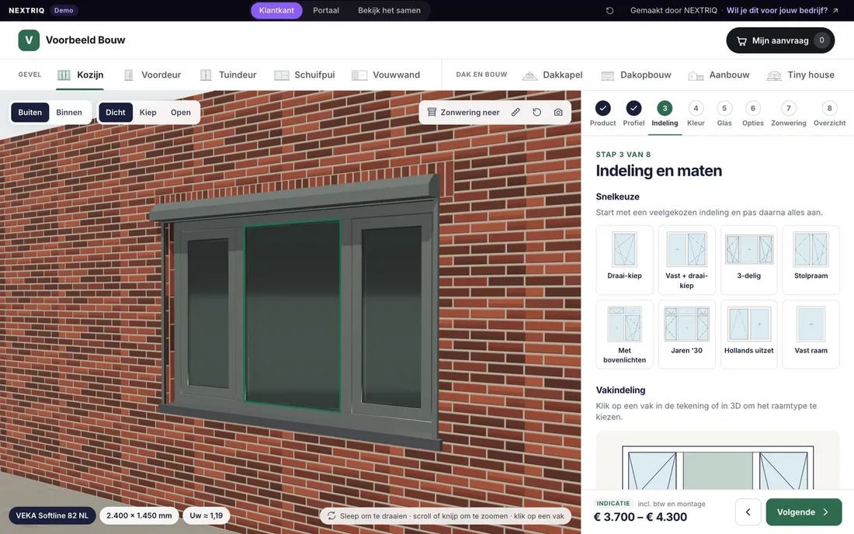Choose the Hollands uitzet layout

click(749, 335)
